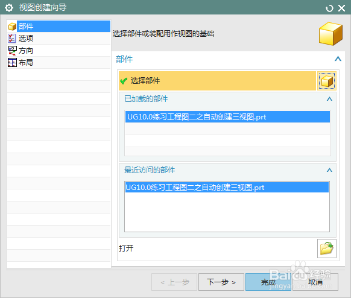
Task: Select the 选项 step in wizard list
Action: pos(59,38)
